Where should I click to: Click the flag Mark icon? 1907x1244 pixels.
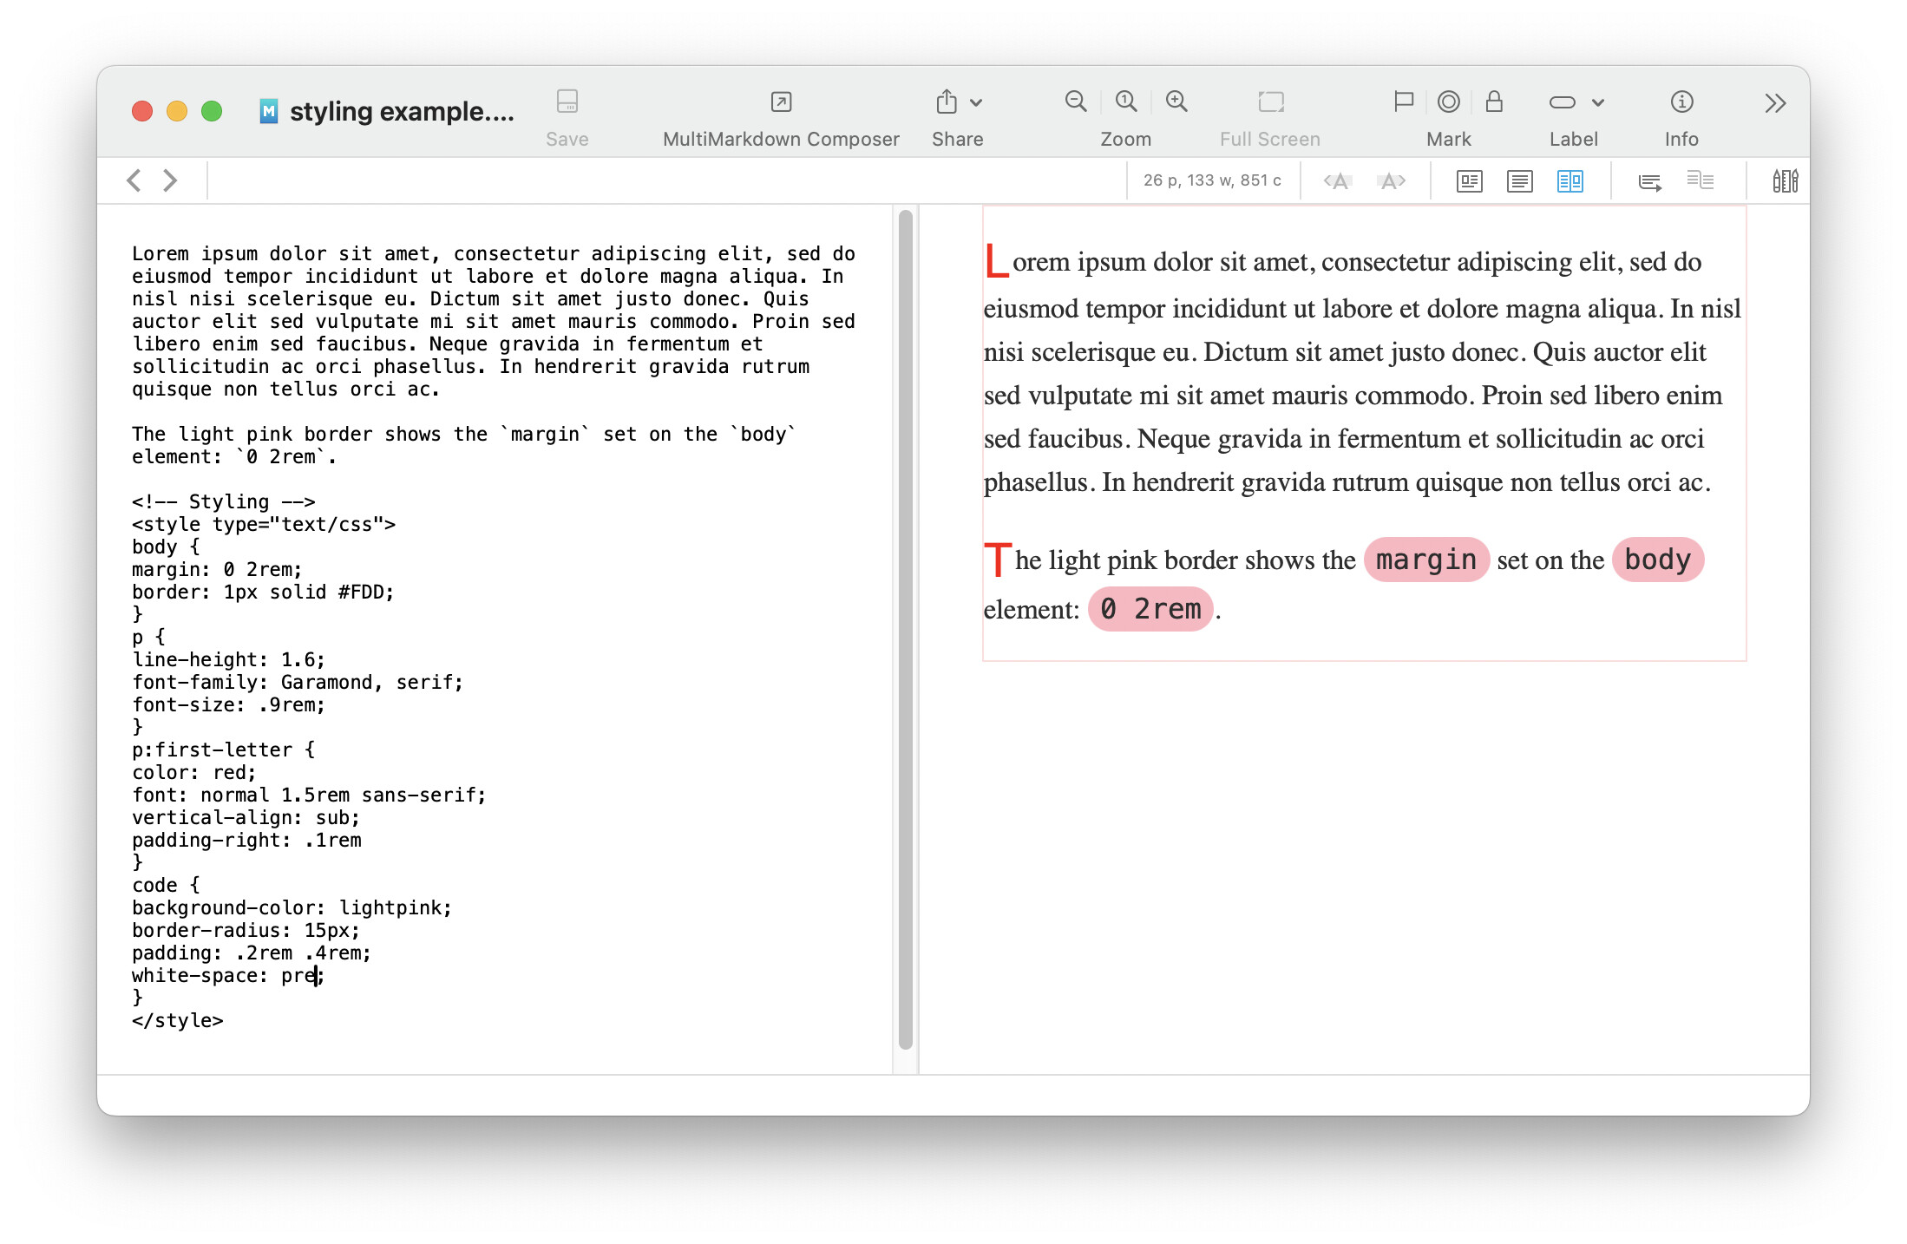[1403, 101]
